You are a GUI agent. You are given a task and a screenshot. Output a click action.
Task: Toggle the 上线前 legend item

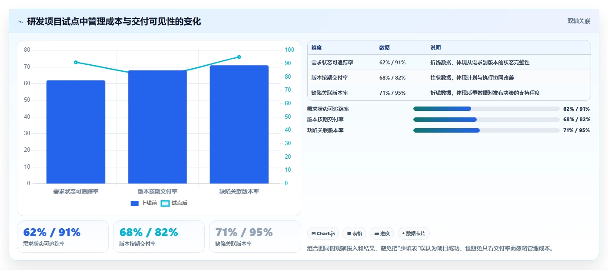pyautogui.click(x=143, y=203)
